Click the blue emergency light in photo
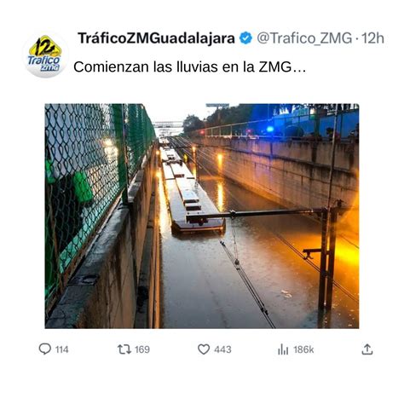Viewport: 404px width, 404px height. 269,130
